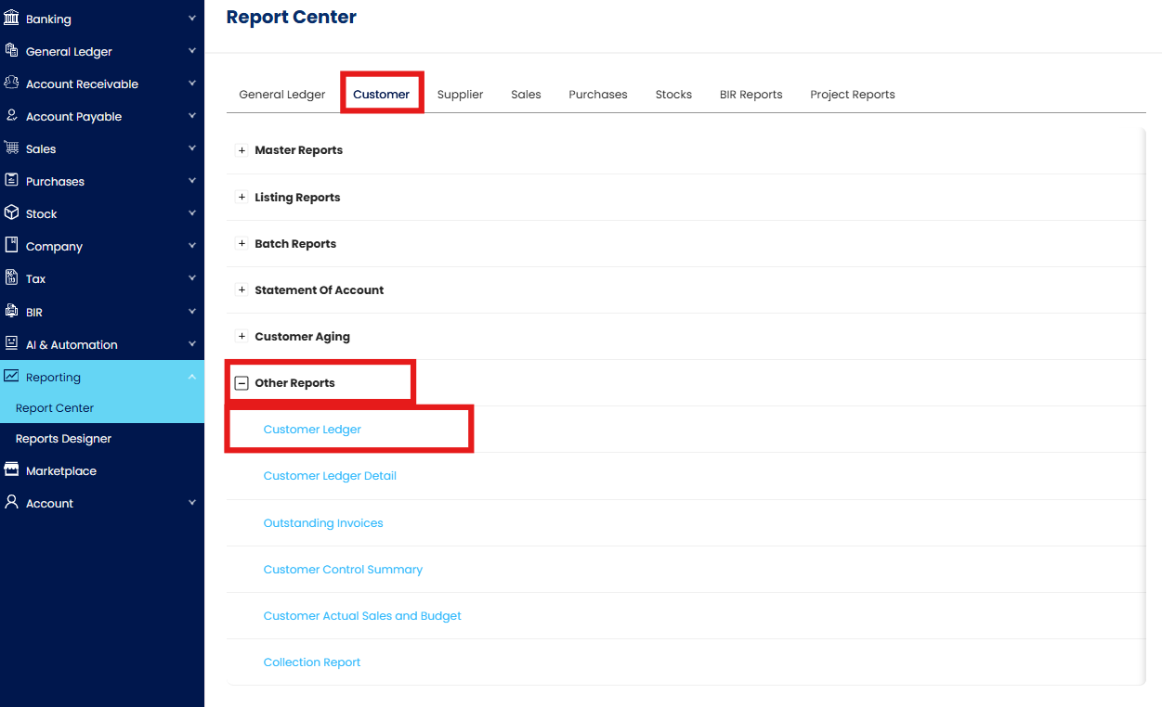Click the Listing Reports section title
This screenshot has height=707, width=1162.
tap(297, 198)
